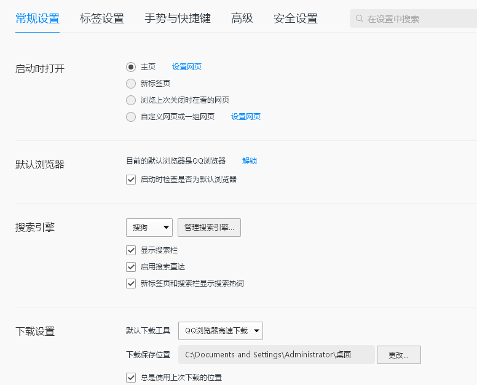This screenshot has height=385, width=477.
Task: Click the 启动时打开 section heading
Action: click(x=40, y=68)
